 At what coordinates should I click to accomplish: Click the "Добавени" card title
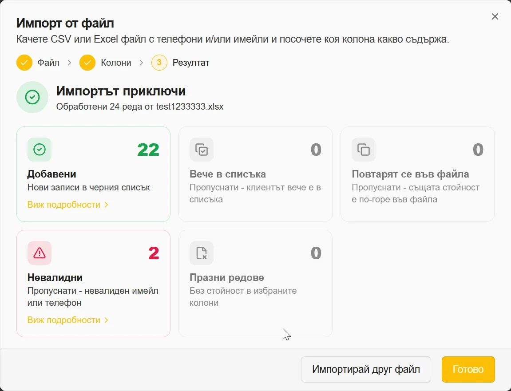[x=52, y=174]
